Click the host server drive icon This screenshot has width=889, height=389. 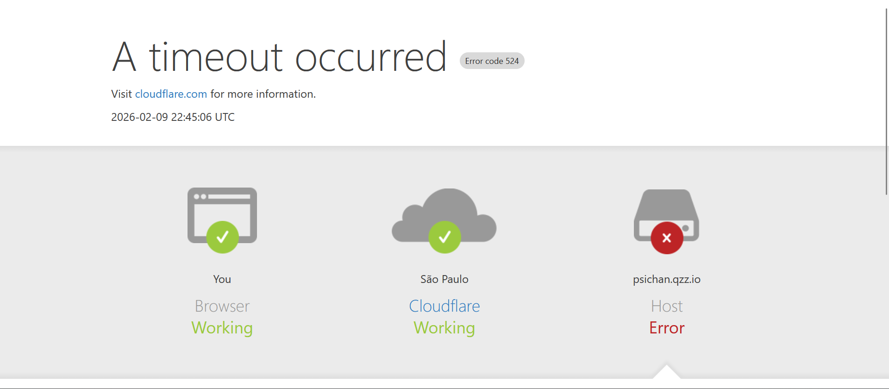coord(667,214)
